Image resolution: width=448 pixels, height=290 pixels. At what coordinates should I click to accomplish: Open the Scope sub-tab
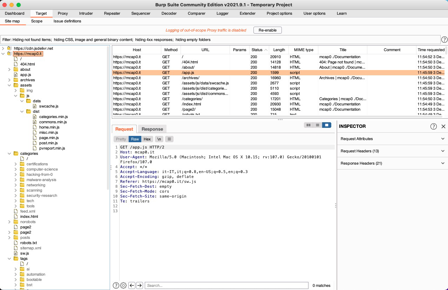(37, 21)
